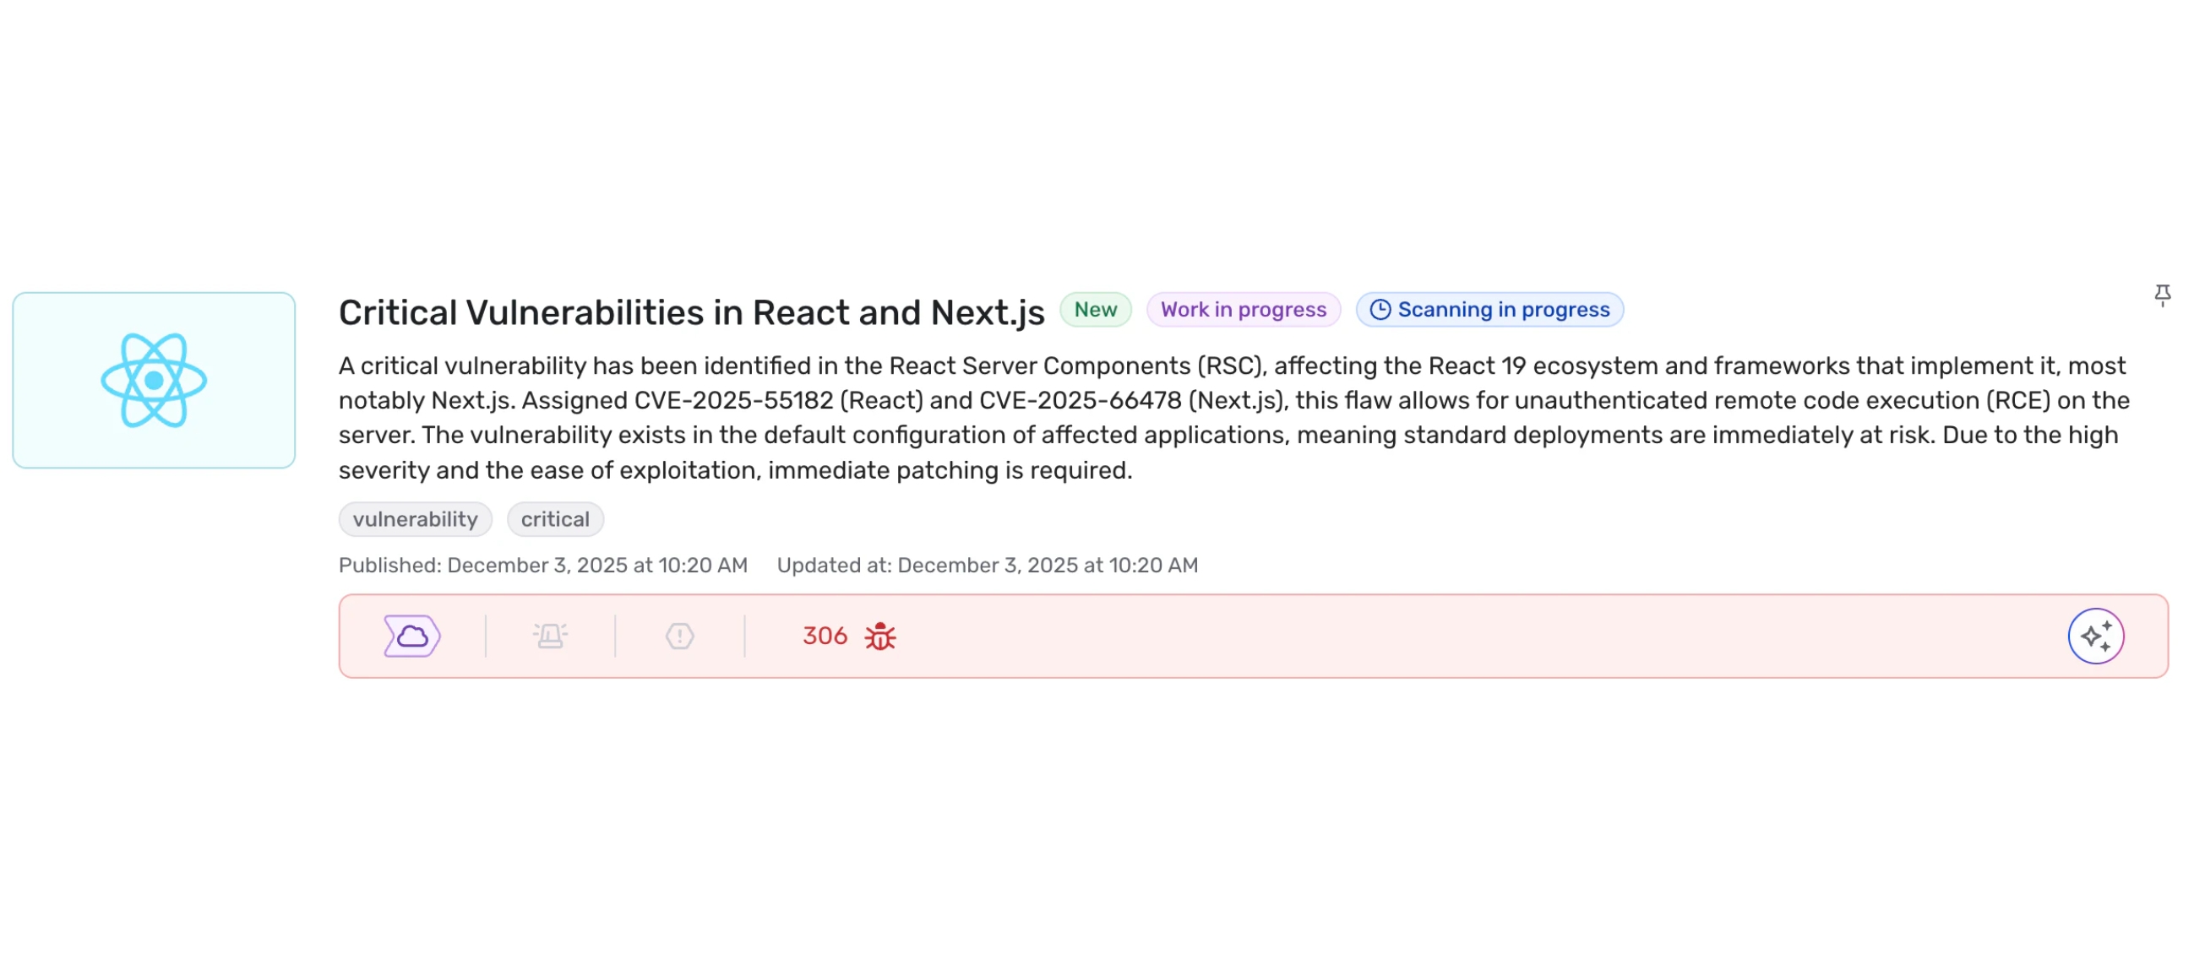The height and width of the screenshot is (964, 2205).
Task: Click the Published December 3 timestamp
Action: point(542,565)
